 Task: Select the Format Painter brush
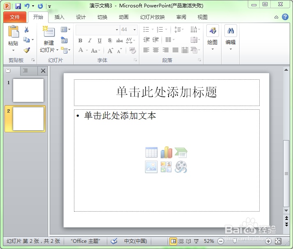(x=27, y=50)
